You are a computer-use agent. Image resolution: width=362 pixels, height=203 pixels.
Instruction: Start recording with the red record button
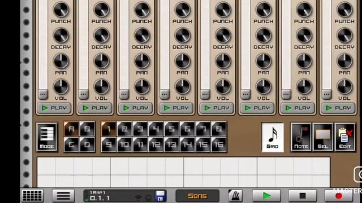click(x=338, y=196)
